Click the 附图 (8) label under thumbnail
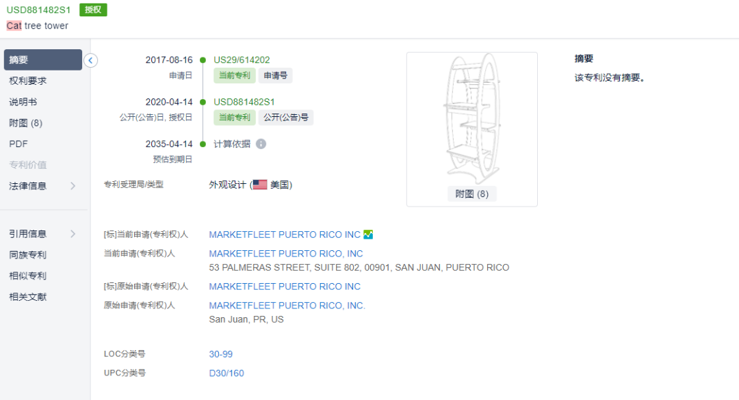 471,194
